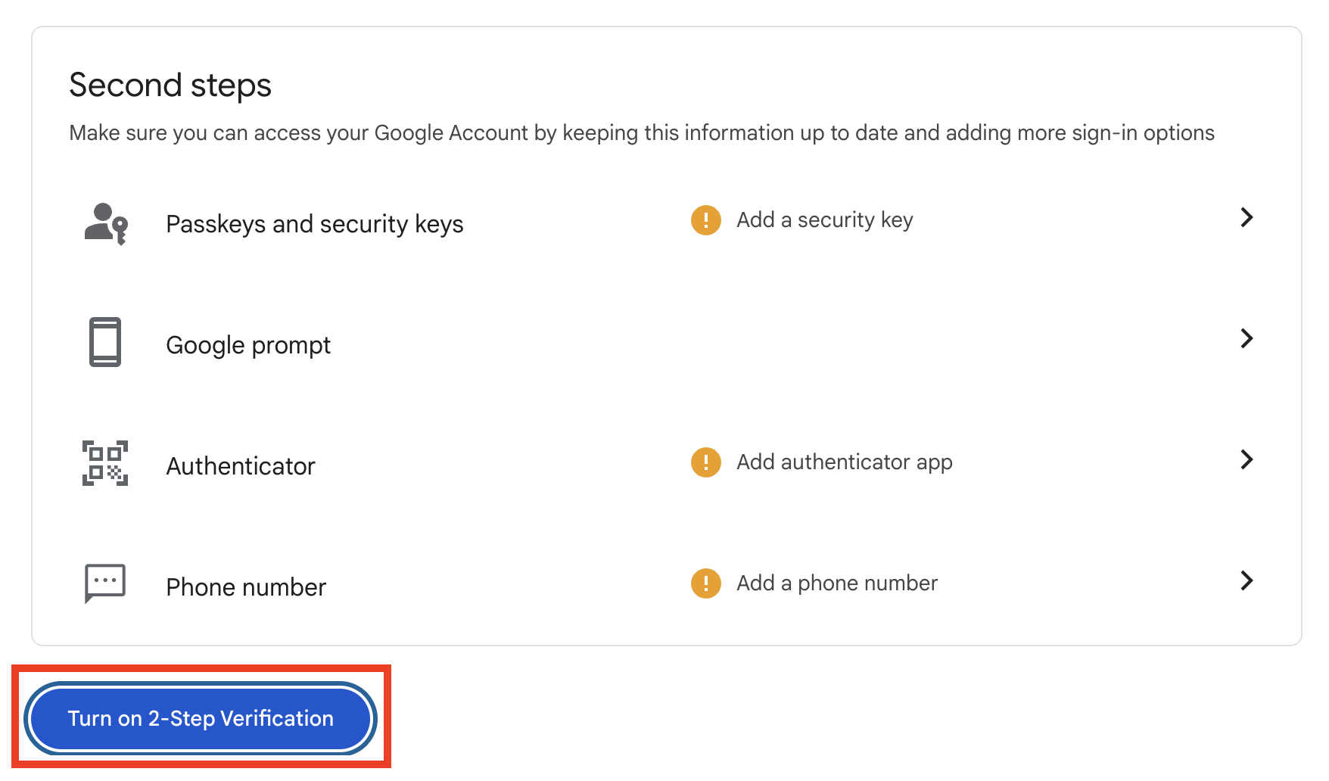Select the Google prompt option

pos(248,345)
